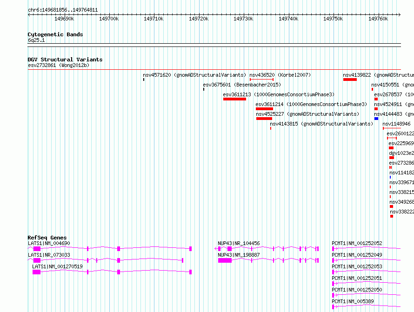Open variant esv2732861 (Wong2012b) label
The width and height of the screenshot is (414, 312).
pos(59,65)
